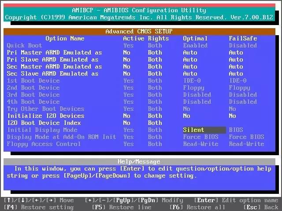Click the Quick Boot option name

[25, 45]
